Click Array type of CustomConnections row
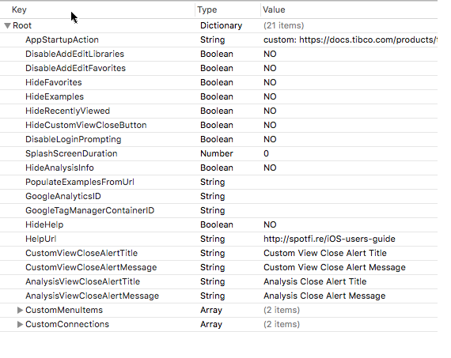Screen dimensions: 451x358 click(211, 324)
